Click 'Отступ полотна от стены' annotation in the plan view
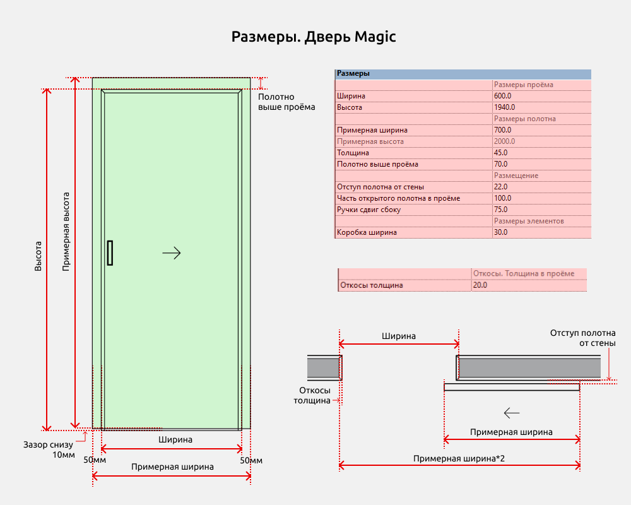This screenshot has width=631, height=505. pos(582,338)
